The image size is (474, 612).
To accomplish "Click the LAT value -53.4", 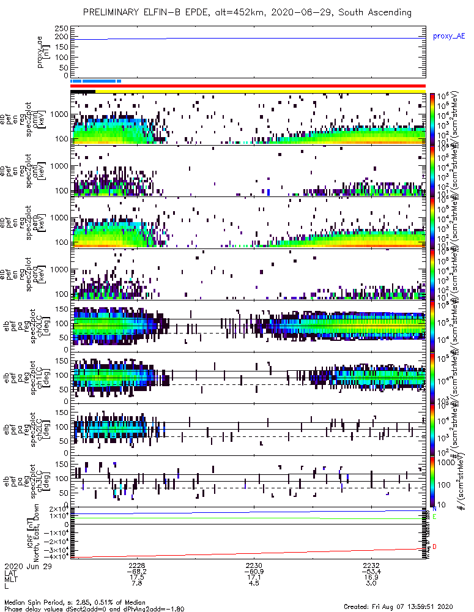I will [371, 572].
